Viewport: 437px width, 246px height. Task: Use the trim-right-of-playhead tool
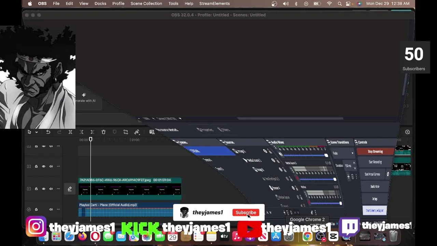pos(92,132)
